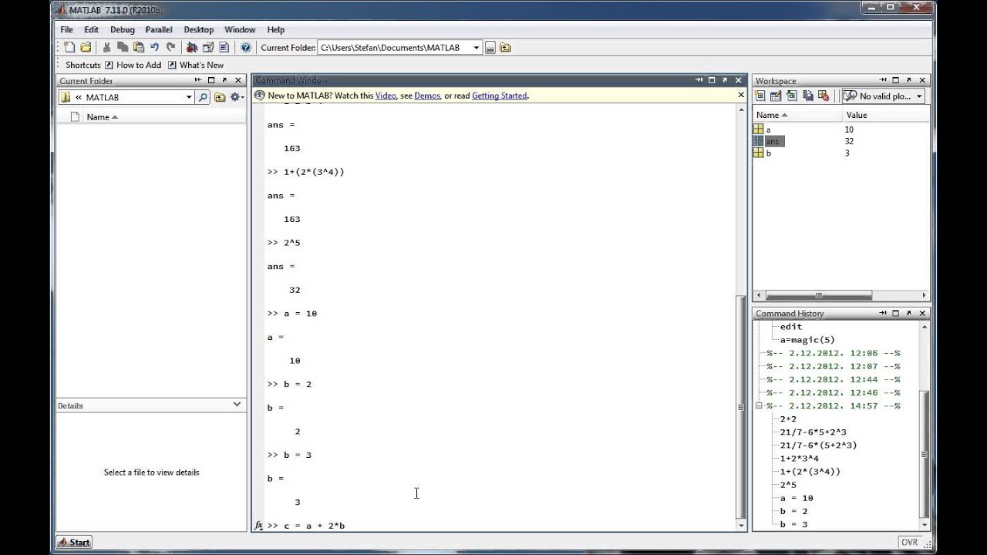This screenshot has height=555, width=987.
Task: Click the What's New shortcut
Action: [x=196, y=65]
